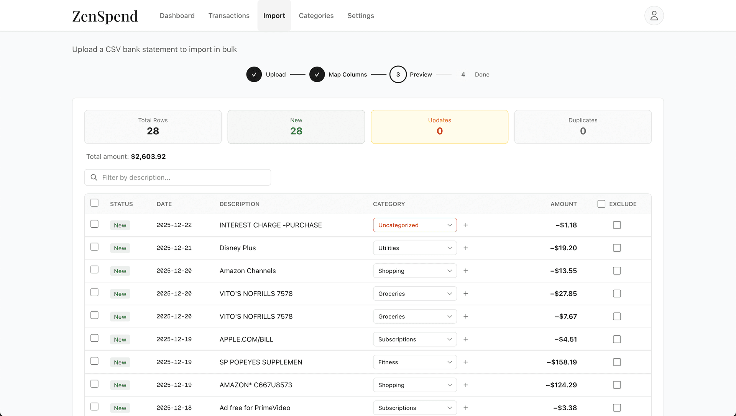Click the checkmark circle on Map Columns step
Screen dimensions: 736x416
317,74
